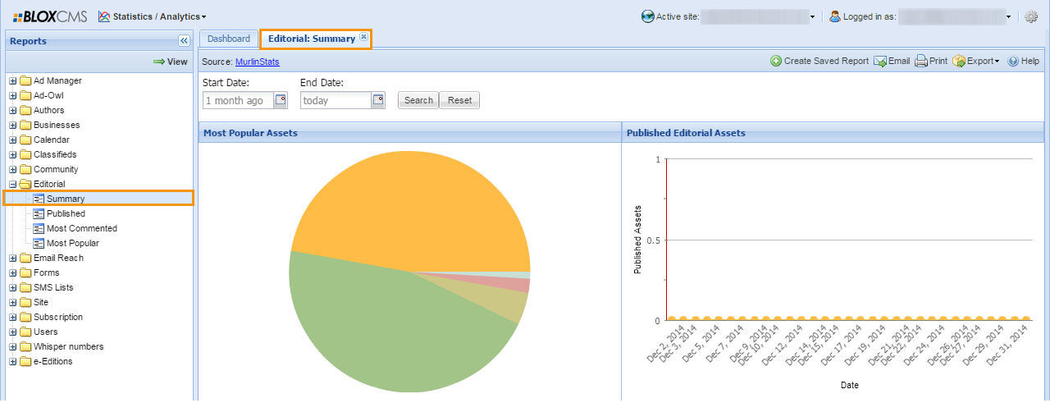Click the orange pie chart slice
The image size is (1050, 403).
pyautogui.click(x=410, y=209)
